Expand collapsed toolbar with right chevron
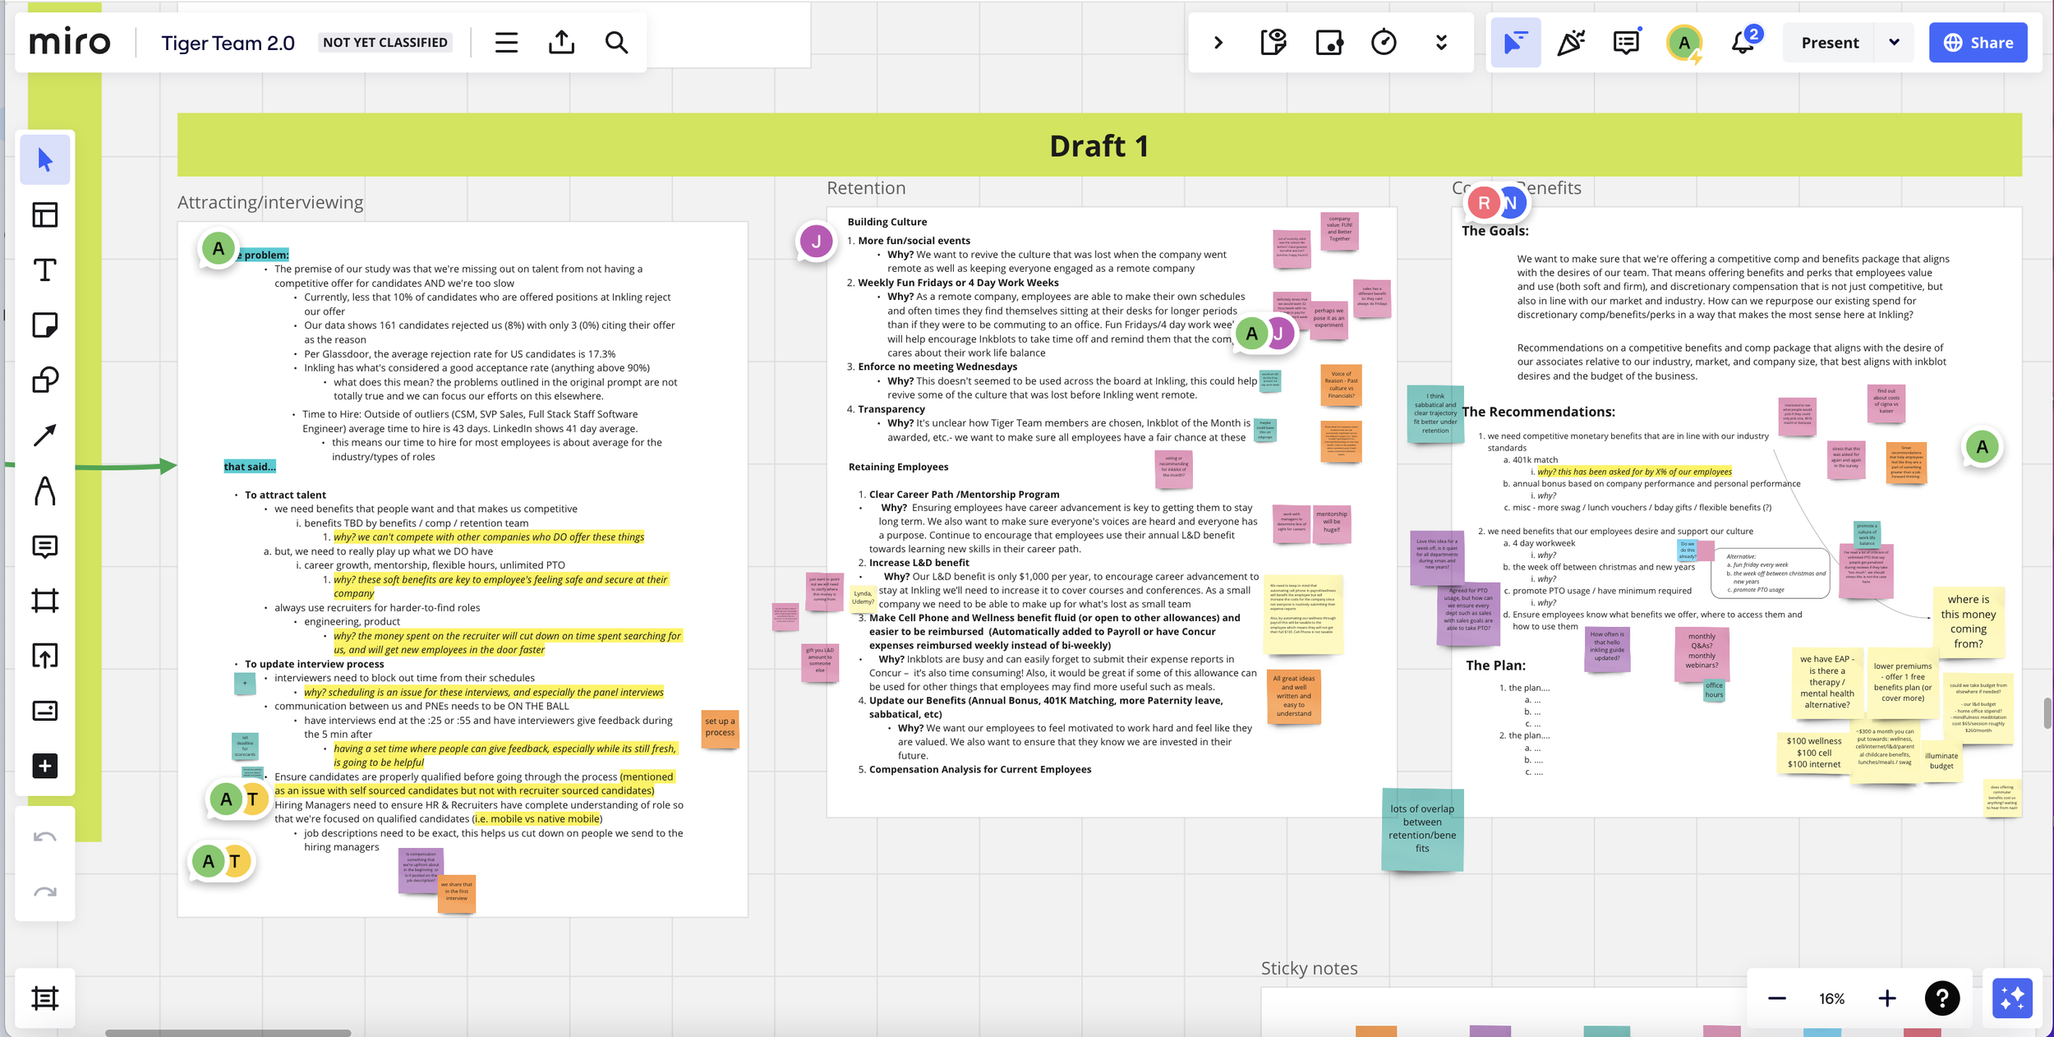This screenshot has width=2054, height=1037. click(1218, 43)
